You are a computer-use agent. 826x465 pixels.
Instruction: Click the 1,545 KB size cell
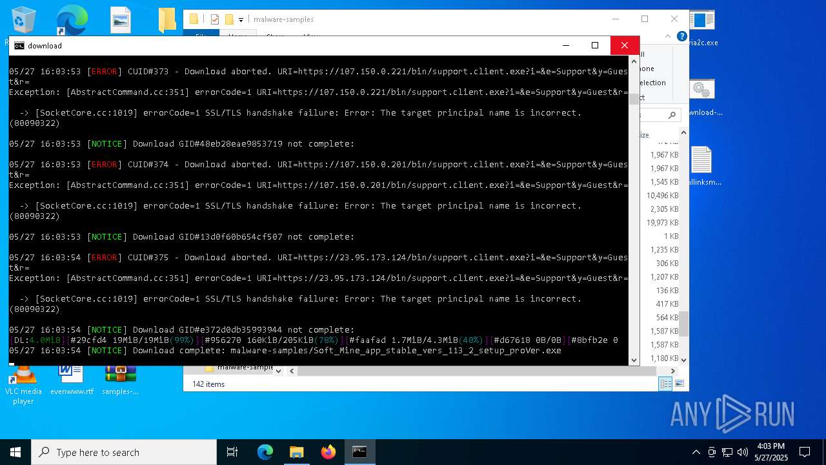(x=664, y=182)
